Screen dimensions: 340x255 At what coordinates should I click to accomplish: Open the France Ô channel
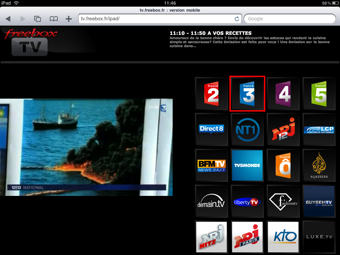coord(283,165)
